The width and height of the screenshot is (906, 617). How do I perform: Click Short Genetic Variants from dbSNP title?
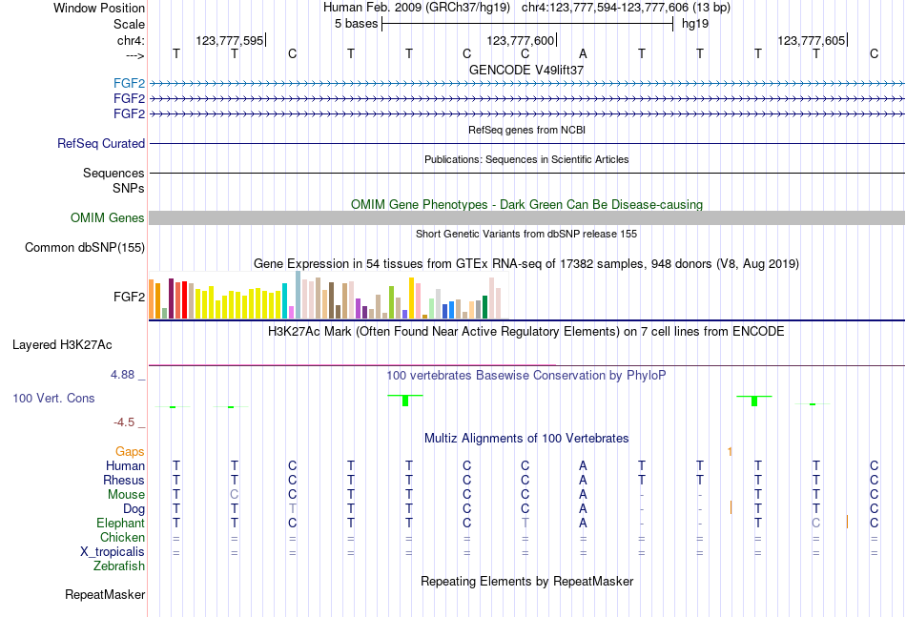[x=526, y=234]
